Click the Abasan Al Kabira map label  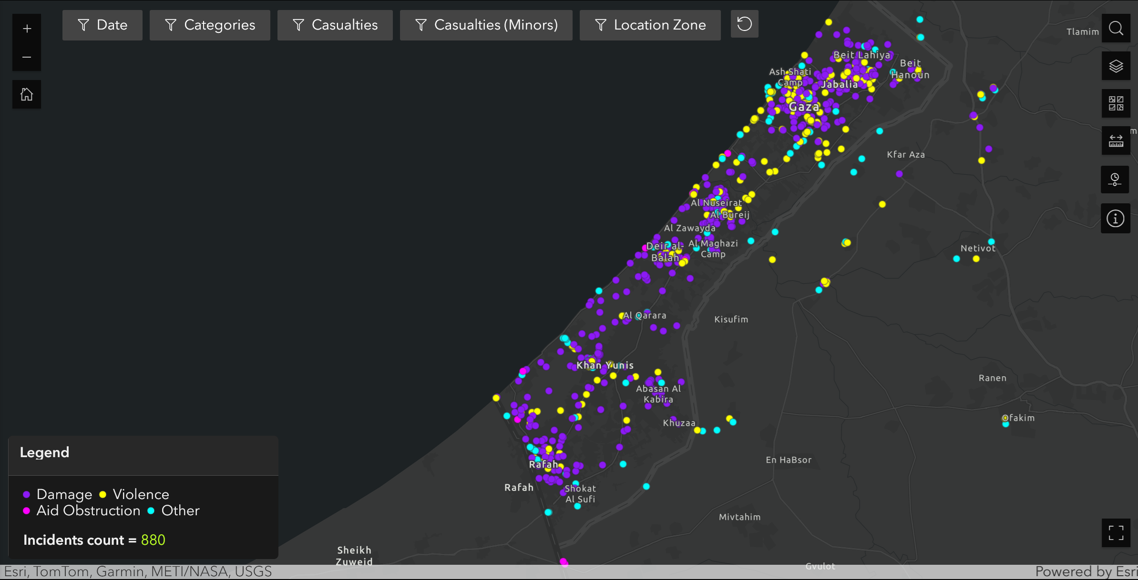[658, 394]
